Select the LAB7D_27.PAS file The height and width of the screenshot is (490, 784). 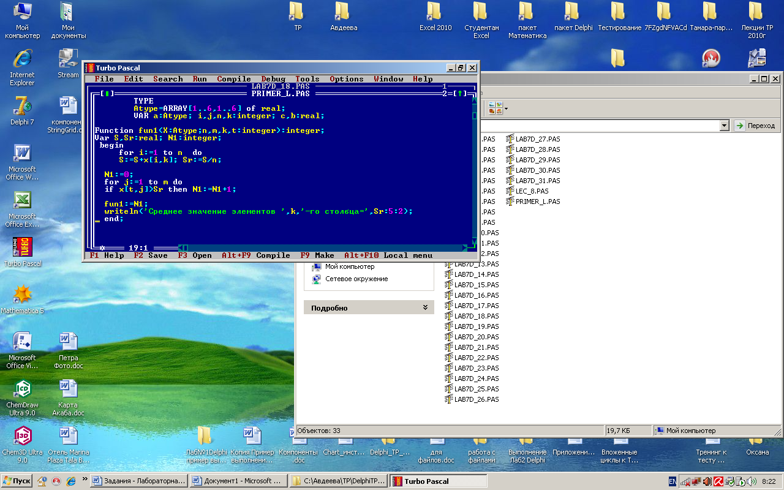pyautogui.click(x=533, y=139)
